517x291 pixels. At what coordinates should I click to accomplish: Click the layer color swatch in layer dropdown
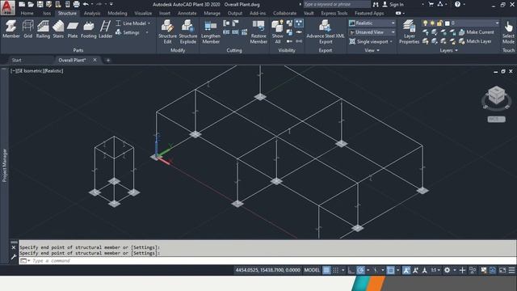[447, 23]
